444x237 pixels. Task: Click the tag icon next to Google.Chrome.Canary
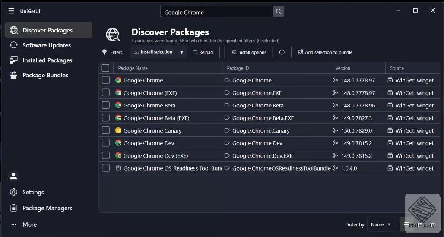pyautogui.click(x=227, y=130)
